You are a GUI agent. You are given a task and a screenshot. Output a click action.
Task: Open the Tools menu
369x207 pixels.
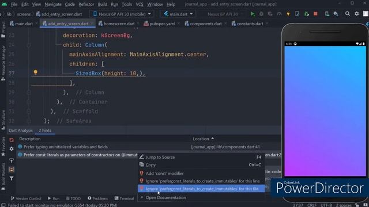(x=127, y=4)
